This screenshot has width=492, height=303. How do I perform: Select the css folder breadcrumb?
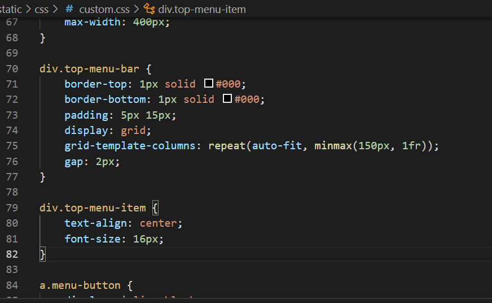[41, 10]
